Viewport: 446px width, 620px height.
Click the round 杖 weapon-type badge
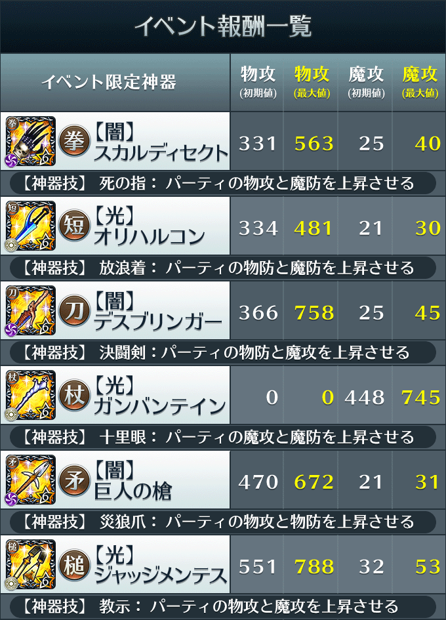74,395
